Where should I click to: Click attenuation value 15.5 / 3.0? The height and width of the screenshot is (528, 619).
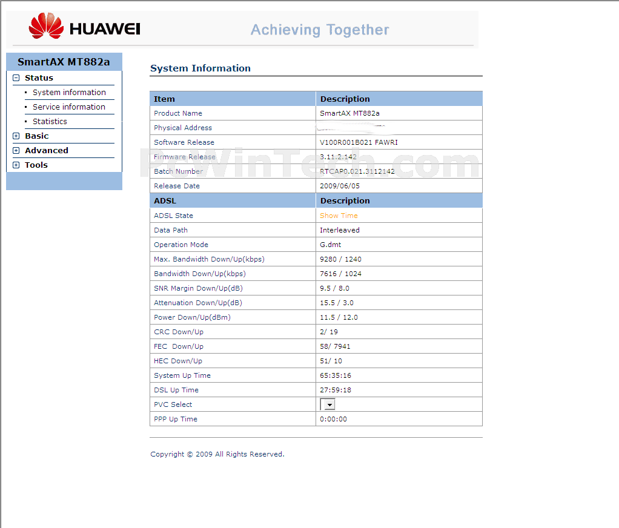point(337,303)
